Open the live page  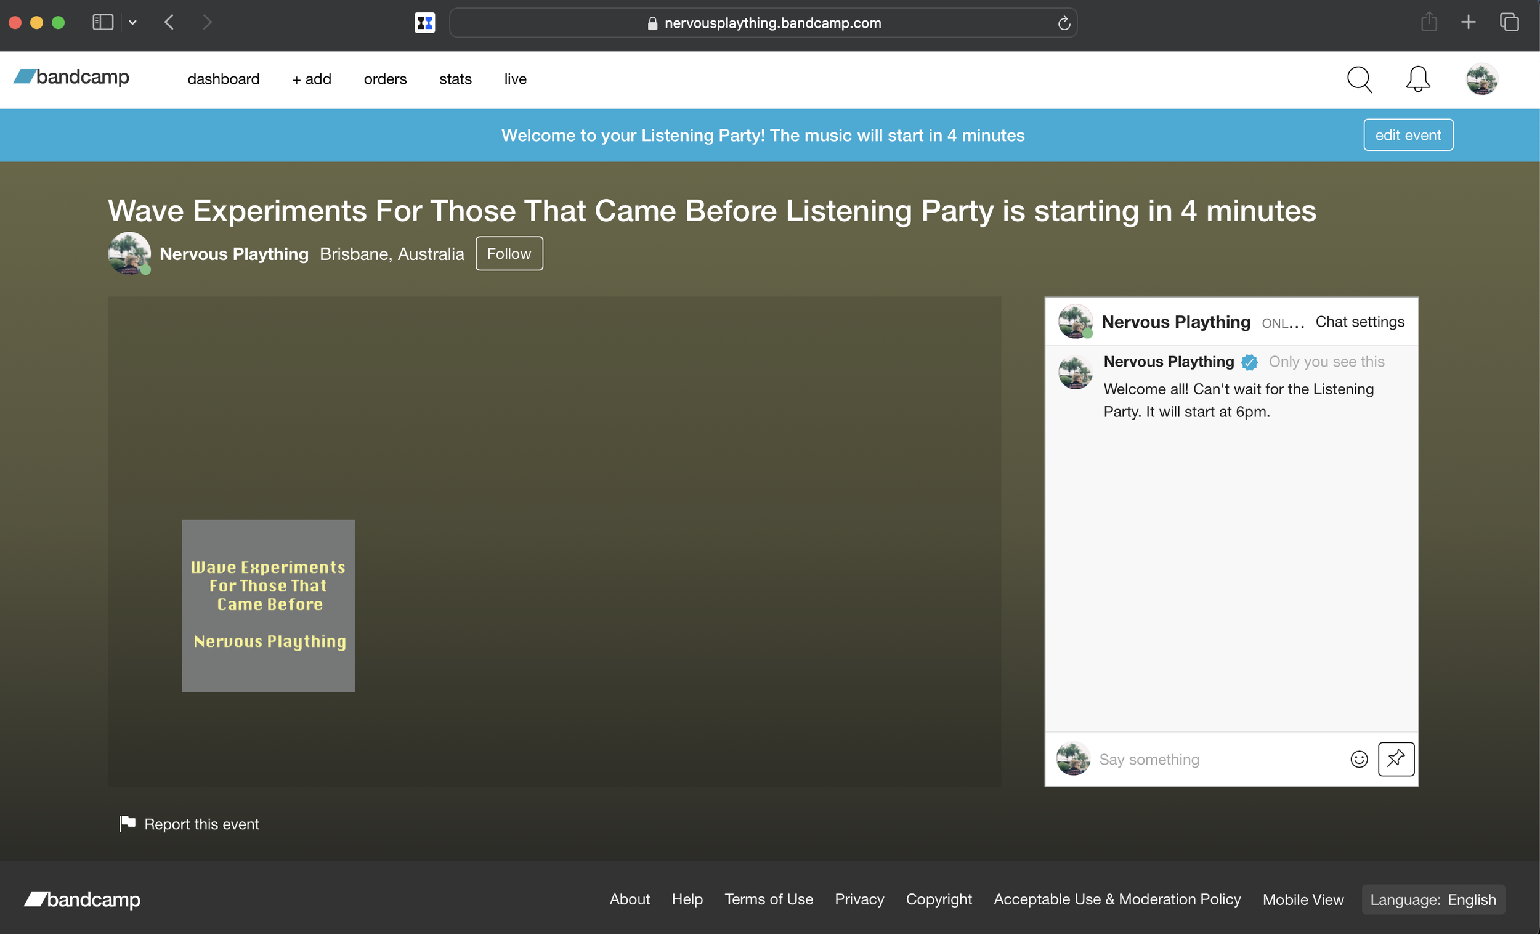515,79
